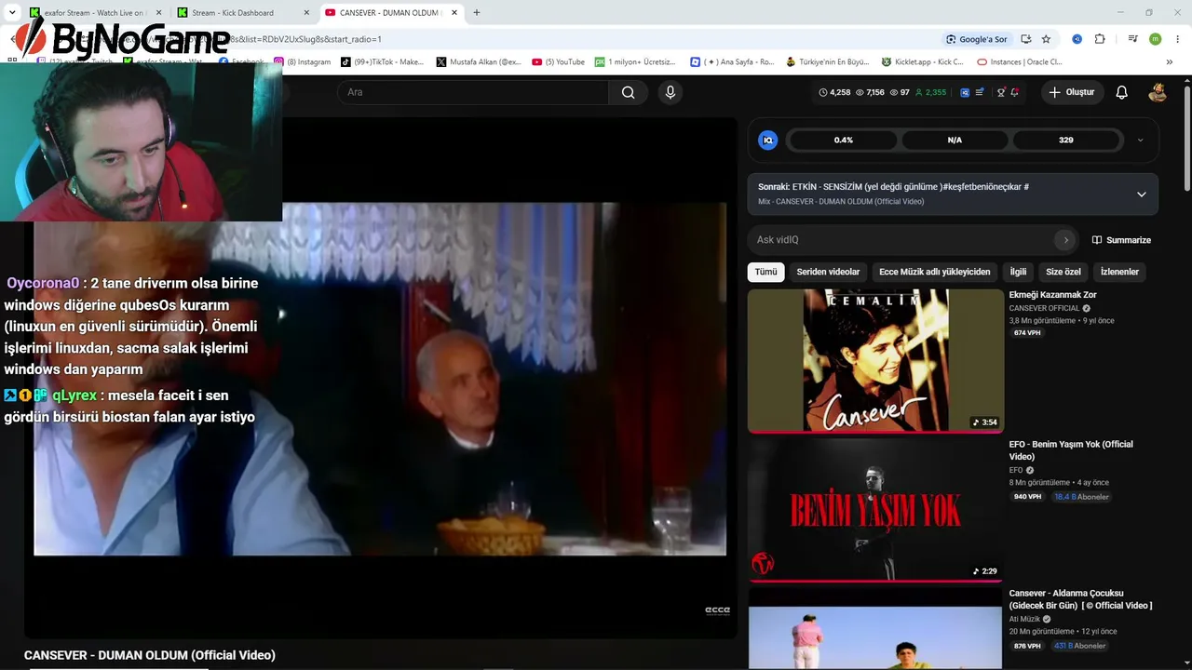Viewport: 1192px width, 670px height.
Task: Open the Chrome tab search dropdown
Action: point(12,13)
